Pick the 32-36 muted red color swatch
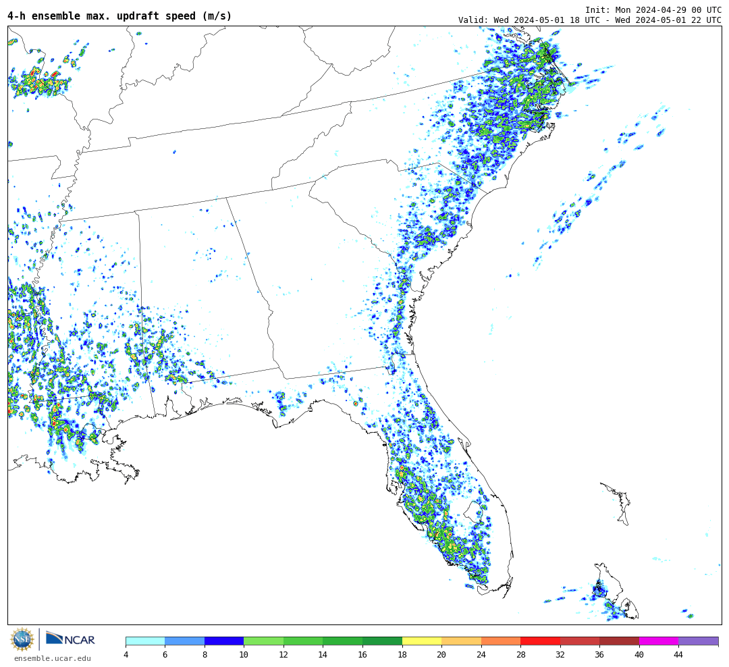Viewport: 729px width, 667px height. tap(580, 641)
